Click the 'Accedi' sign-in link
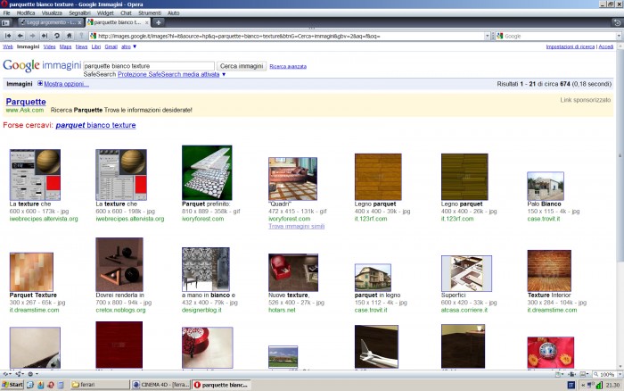Screen dimensions: 624x391 (605, 46)
